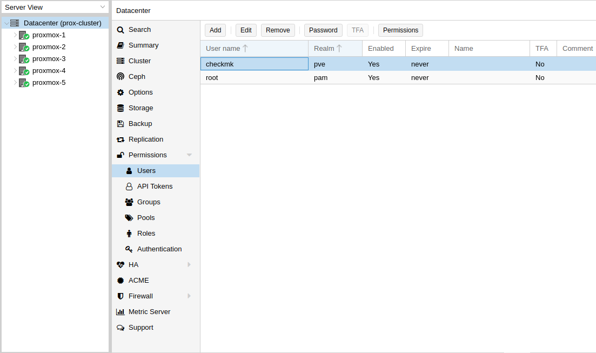Click the Roles icon
The height and width of the screenshot is (353, 596).
coord(129,233)
